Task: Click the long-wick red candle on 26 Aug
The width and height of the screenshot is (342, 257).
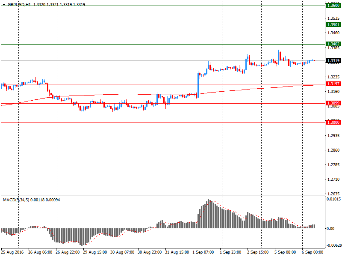Action: point(46,82)
